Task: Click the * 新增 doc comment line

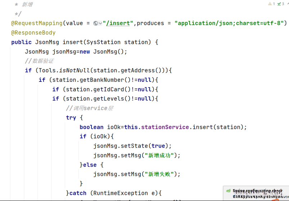Action: coord(24,4)
